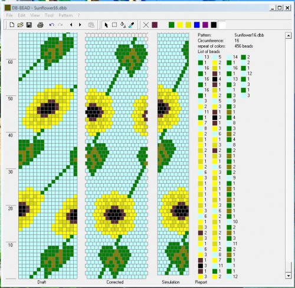
Task: Save the pattern with floppy disk icon
Action: 29,25
